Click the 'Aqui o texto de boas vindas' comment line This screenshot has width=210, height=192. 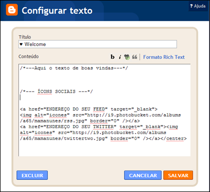coord(74,68)
